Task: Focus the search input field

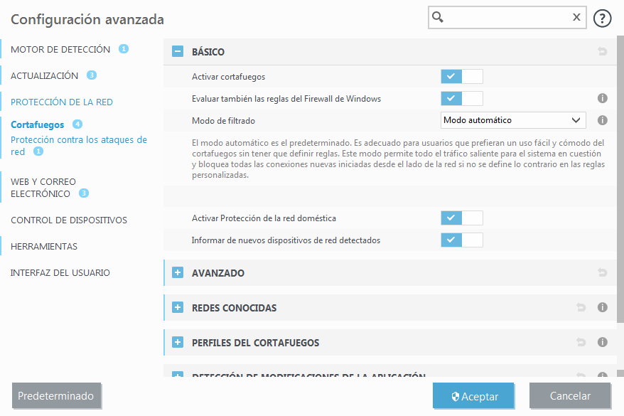Action: (507, 17)
